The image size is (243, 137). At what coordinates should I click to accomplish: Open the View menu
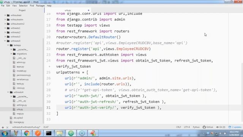14,6
